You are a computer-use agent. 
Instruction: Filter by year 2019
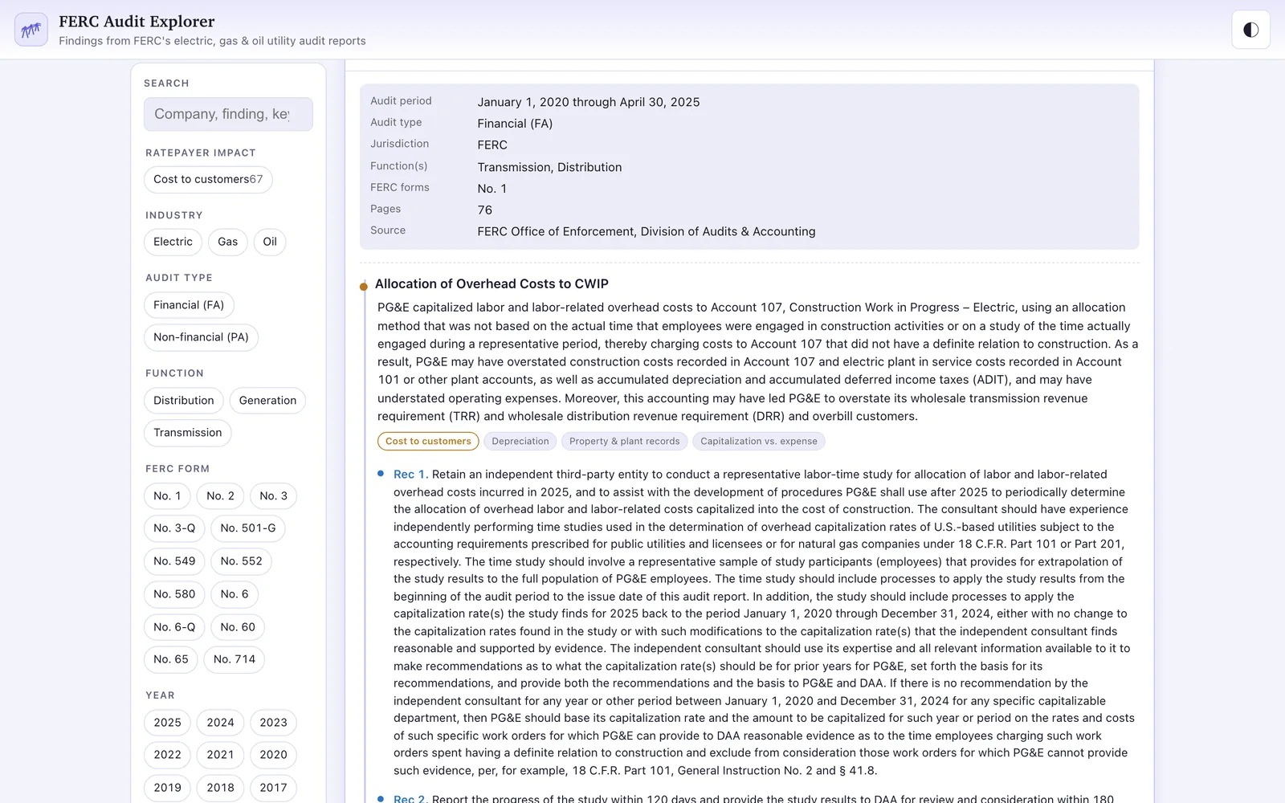[167, 788]
